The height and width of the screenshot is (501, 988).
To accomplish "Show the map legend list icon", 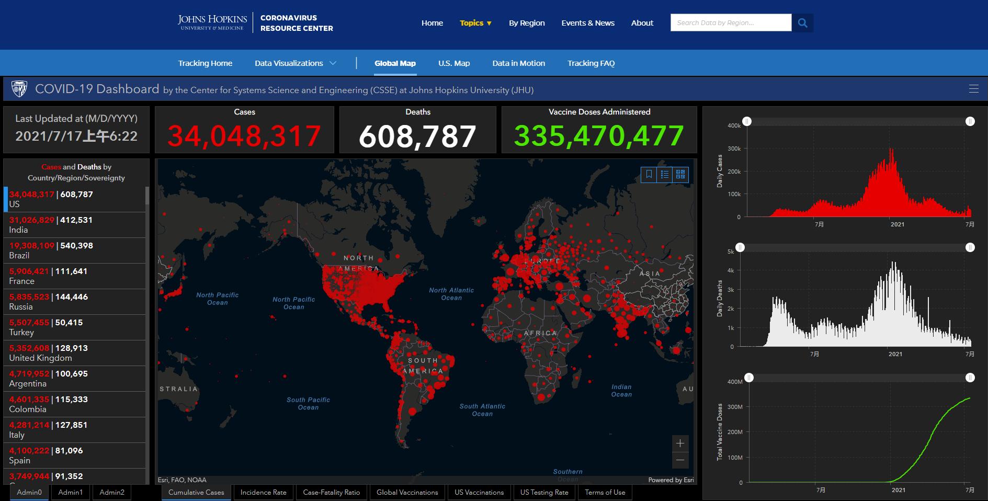I will tap(665, 174).
